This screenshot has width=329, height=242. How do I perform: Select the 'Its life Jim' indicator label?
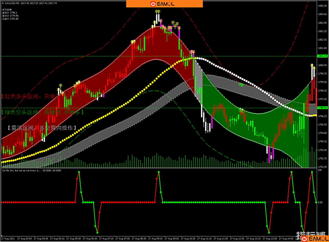tap(21, 170)
